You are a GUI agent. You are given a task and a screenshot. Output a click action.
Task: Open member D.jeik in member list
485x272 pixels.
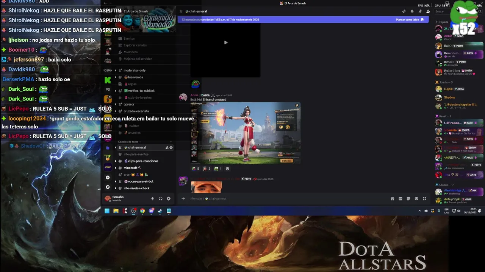point(459,89)
